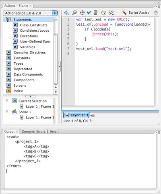The image size is (161, 194).
Task: Open ActionScript 1.0 & 2.0 version dropdown
Action: point(30,13)
